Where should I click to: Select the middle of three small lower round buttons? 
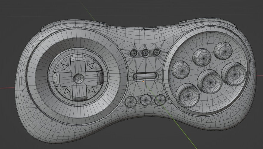[146, 100]
